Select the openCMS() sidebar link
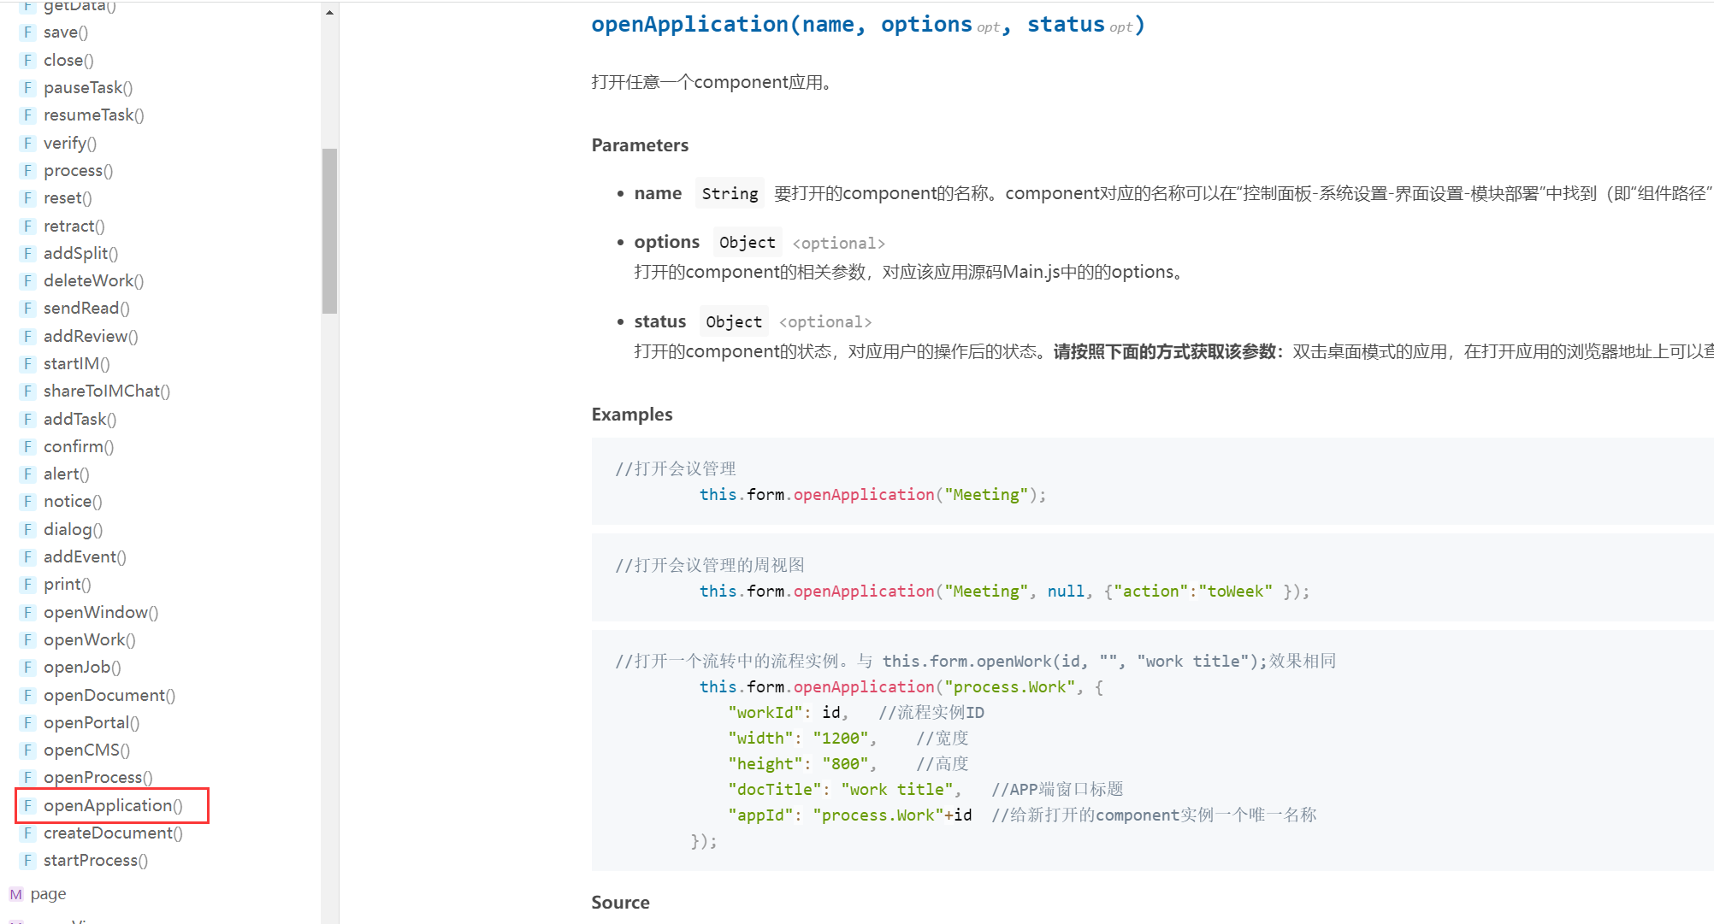1714x924 pixels. click(x=86, y=750)
